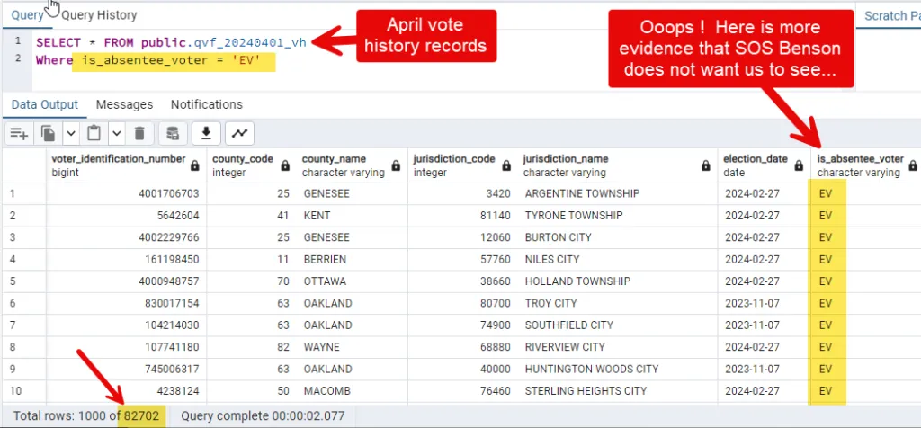This screenshot has height=428, width=921.
Task: Open the Messages tab
Action: (x=124, y=104)
